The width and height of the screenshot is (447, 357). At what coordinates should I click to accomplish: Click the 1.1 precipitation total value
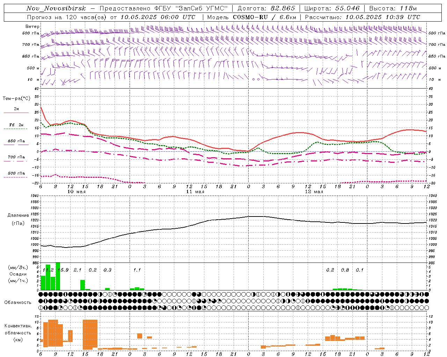coord(137,270)
